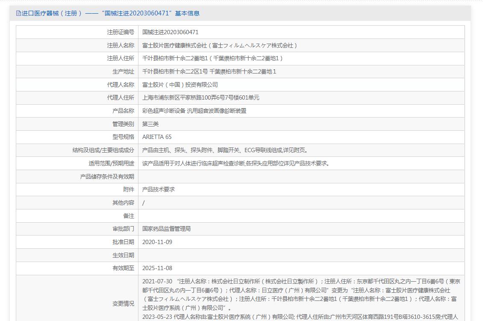Click the 代理人名称 label
This screenshot has height=321, width=483.
pyautogui.click(x=121, y=85)
